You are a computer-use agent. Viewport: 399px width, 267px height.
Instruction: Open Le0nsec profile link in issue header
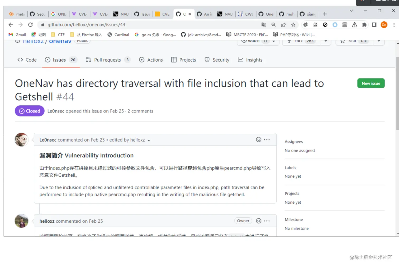tap(56, 111)
